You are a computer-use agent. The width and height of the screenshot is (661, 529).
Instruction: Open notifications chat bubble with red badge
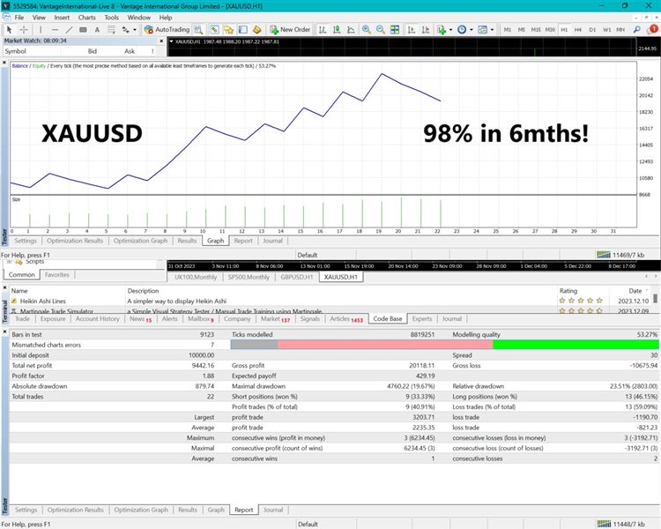click(652, 29)
